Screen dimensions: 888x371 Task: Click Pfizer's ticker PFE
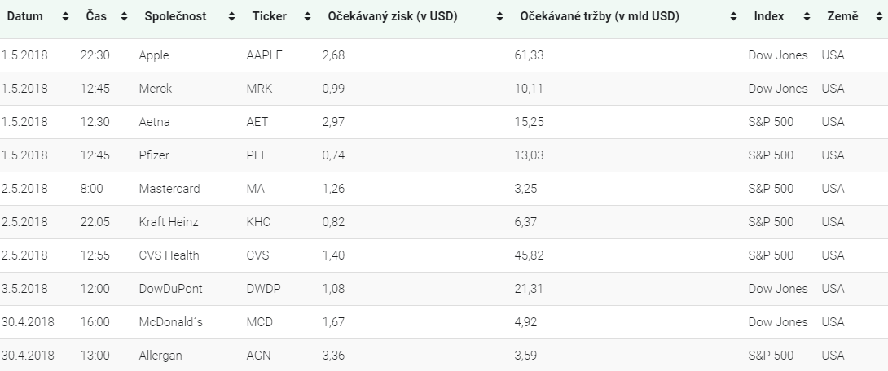[x=257, y=155]
